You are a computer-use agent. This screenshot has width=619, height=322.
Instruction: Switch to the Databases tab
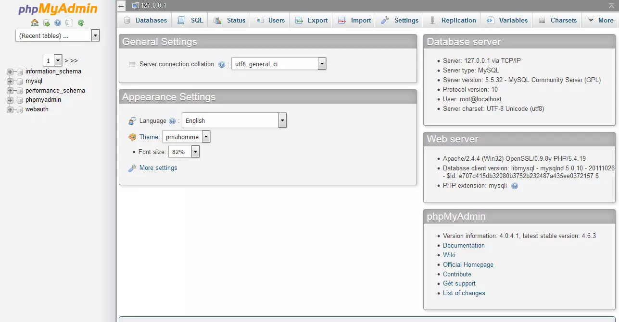pyautogui.click(x=145, y=20)
